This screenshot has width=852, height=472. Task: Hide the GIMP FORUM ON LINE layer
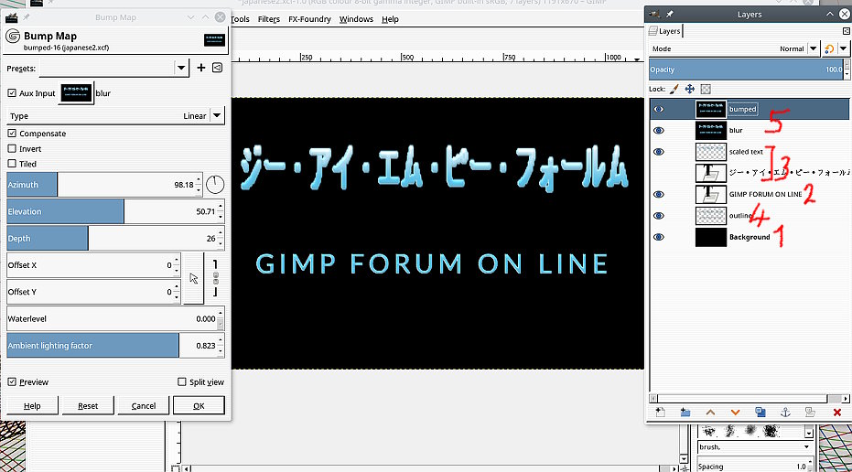[x=659, y=195]
